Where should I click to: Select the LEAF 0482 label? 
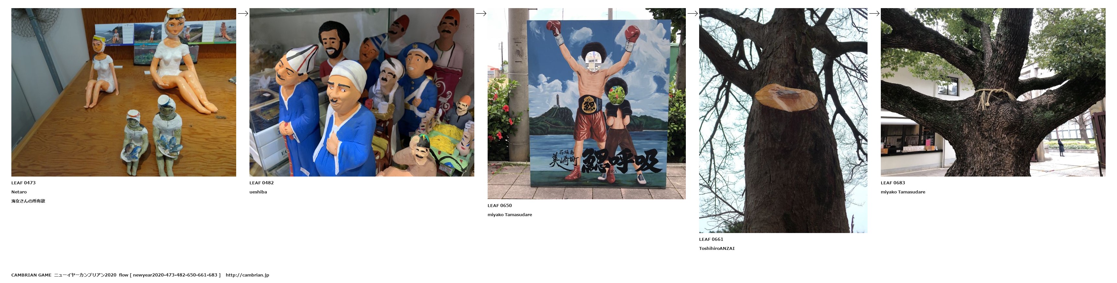(x=261, y=183)
